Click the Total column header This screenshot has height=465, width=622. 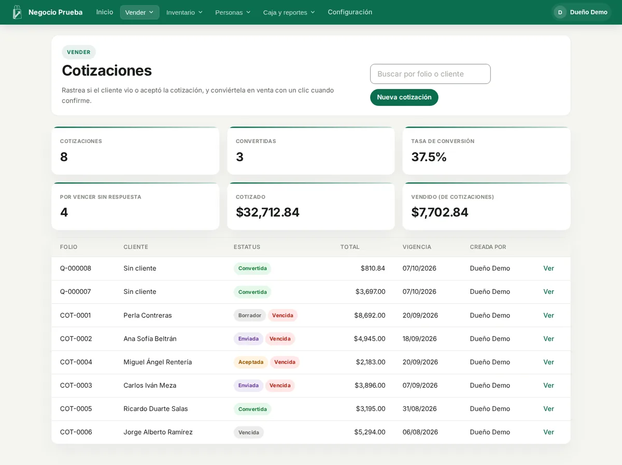(350, 247)
